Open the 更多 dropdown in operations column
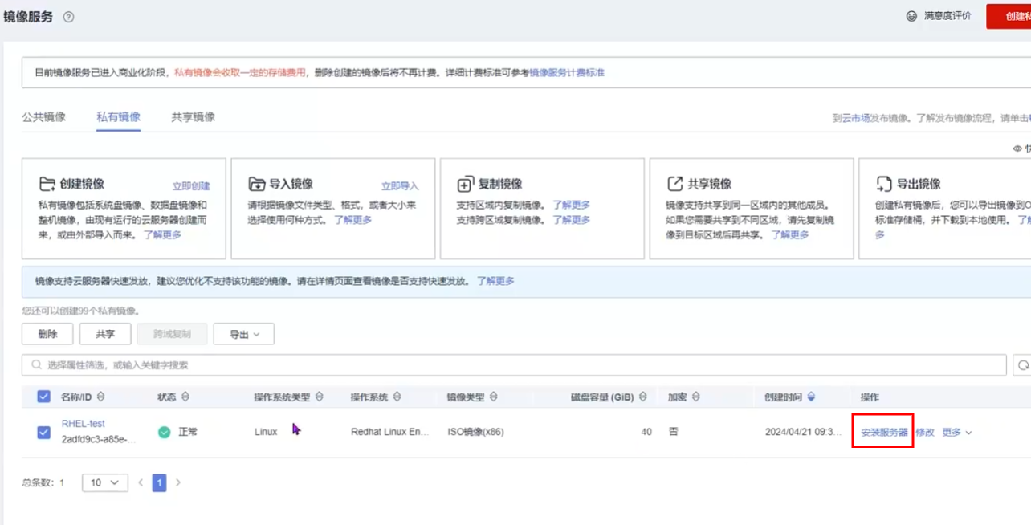The height and width of the screenshot is (525, 1031). pos(956,433)
